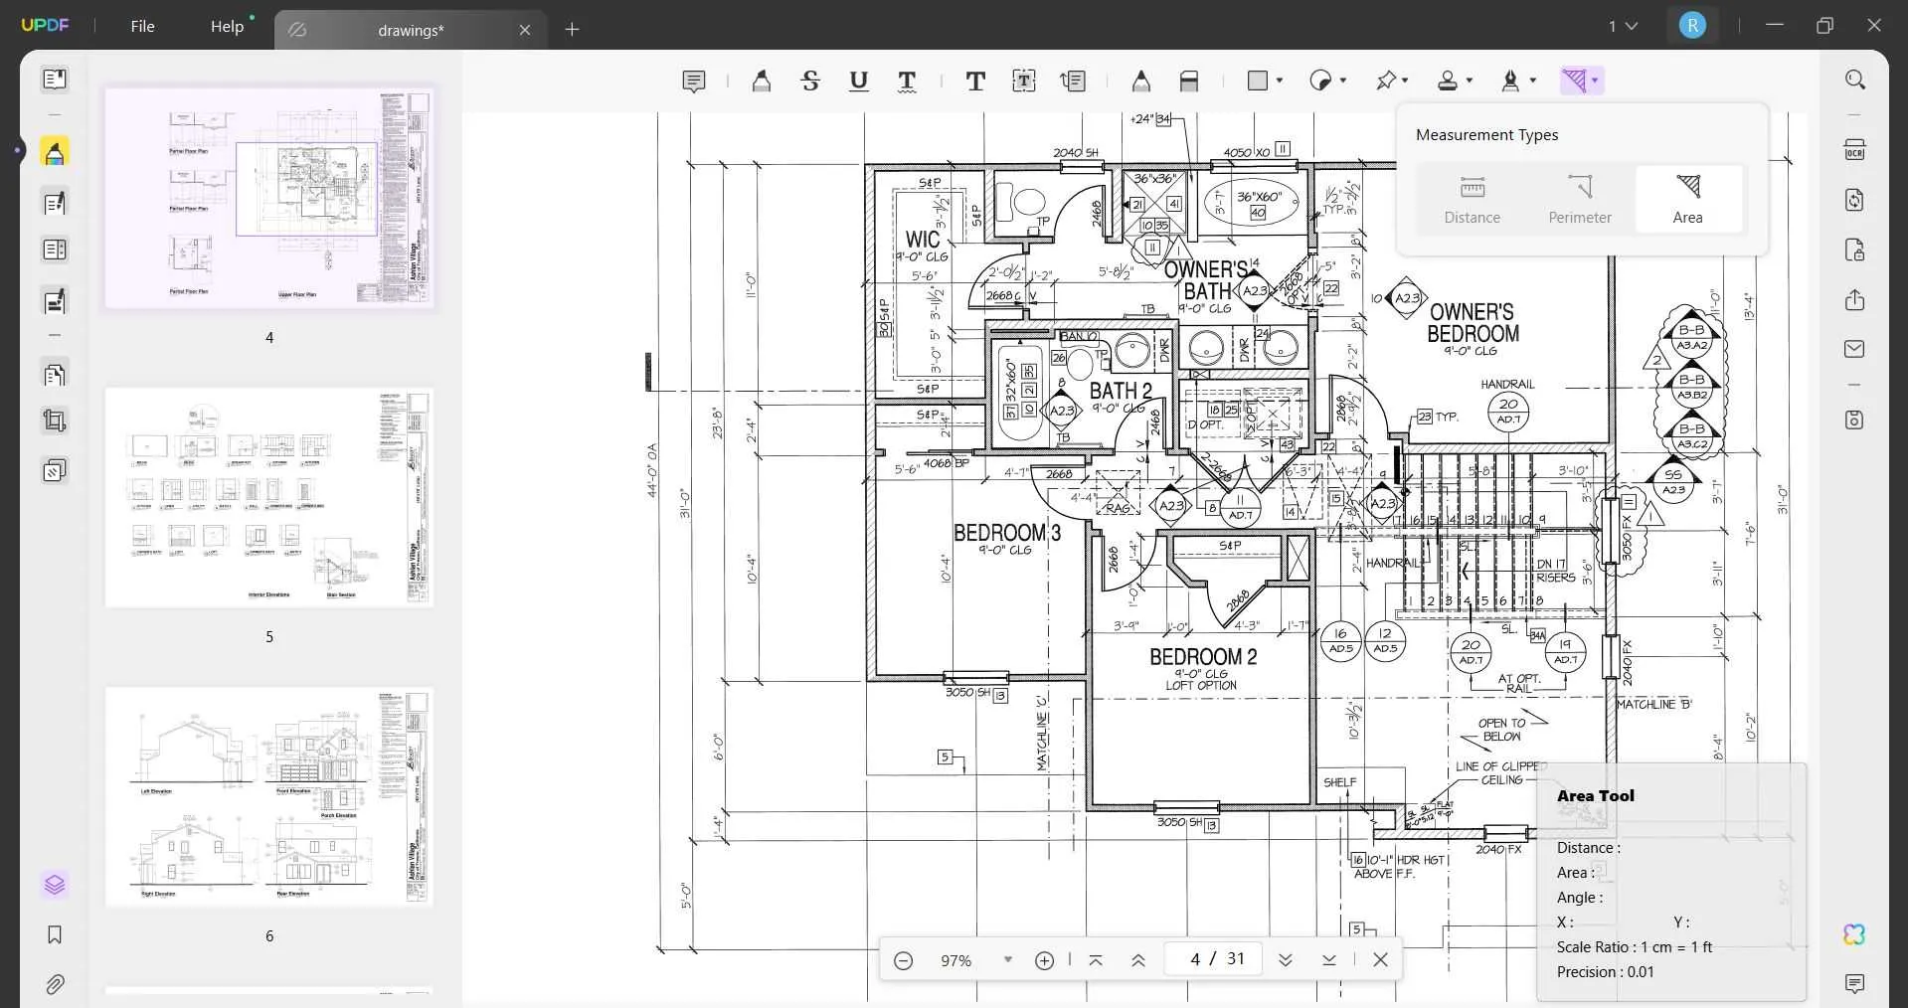Select the signature tool
1908x1008 pixels.
[x=1510, y=81]
